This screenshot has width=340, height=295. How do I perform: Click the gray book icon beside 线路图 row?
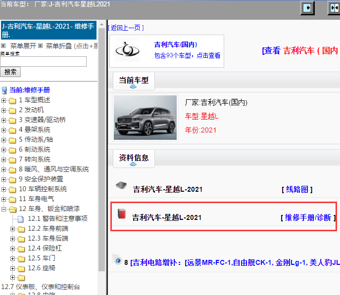(x=121, y=185)
